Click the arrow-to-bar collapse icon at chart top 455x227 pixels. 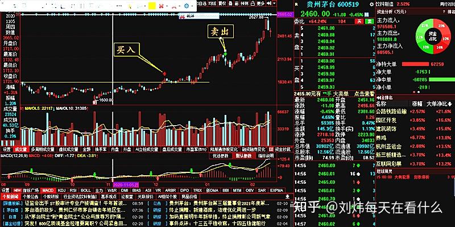(x=268, y=3)
